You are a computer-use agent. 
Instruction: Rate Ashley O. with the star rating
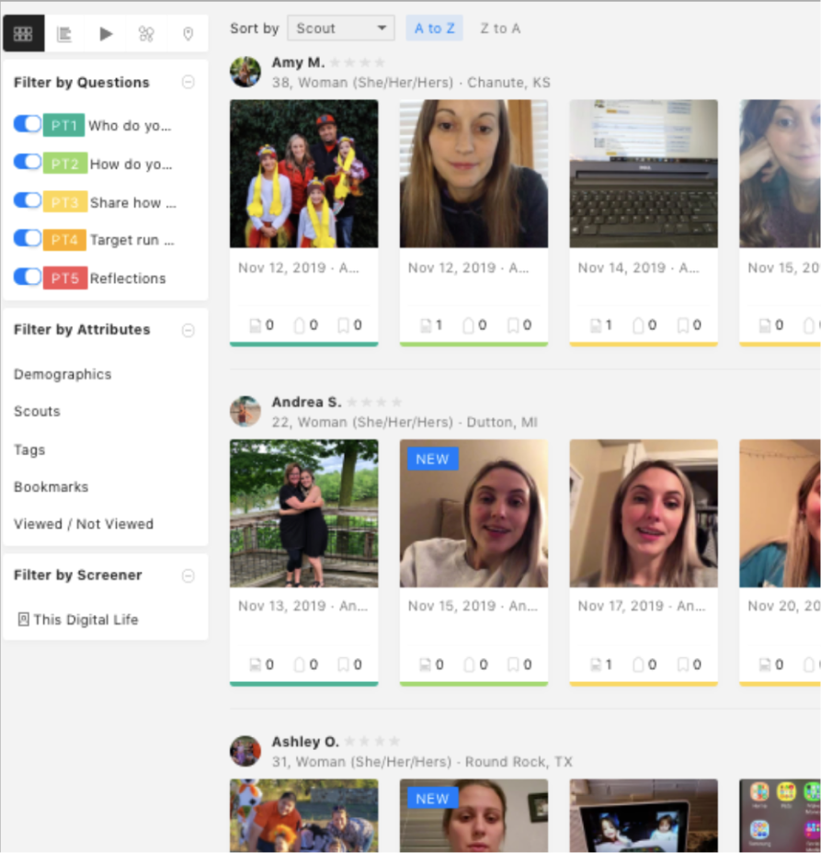click(372, 742)
